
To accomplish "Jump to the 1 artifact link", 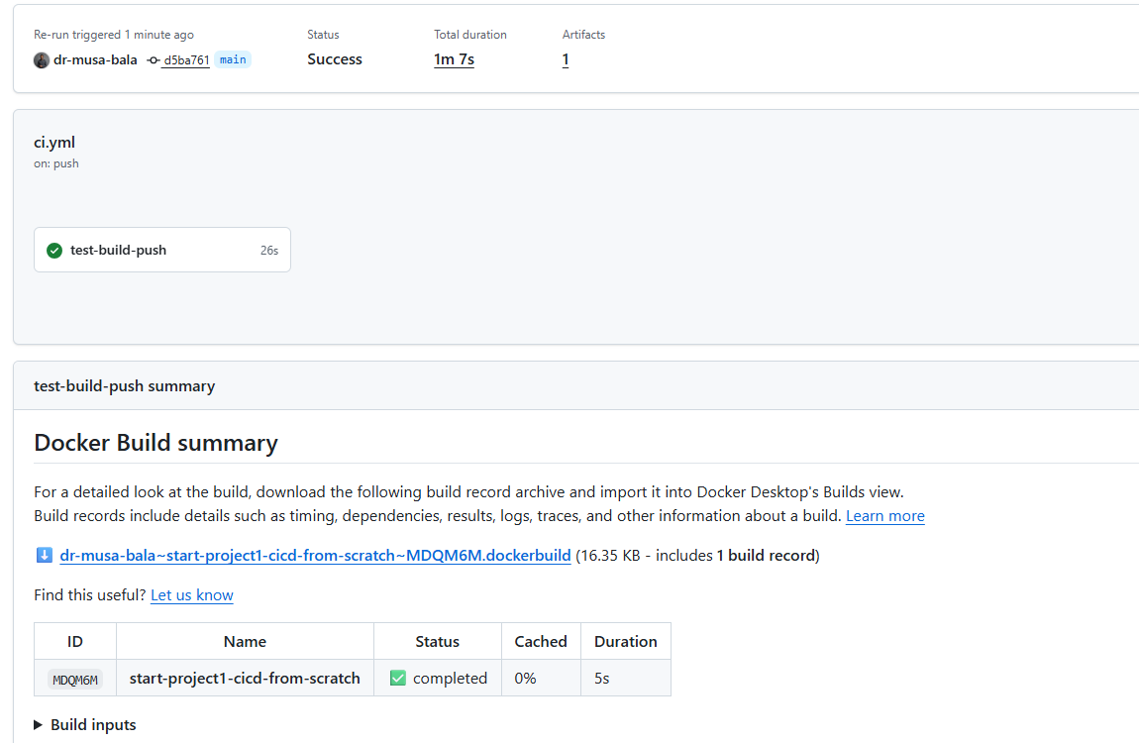I will (x=566, y=59).
